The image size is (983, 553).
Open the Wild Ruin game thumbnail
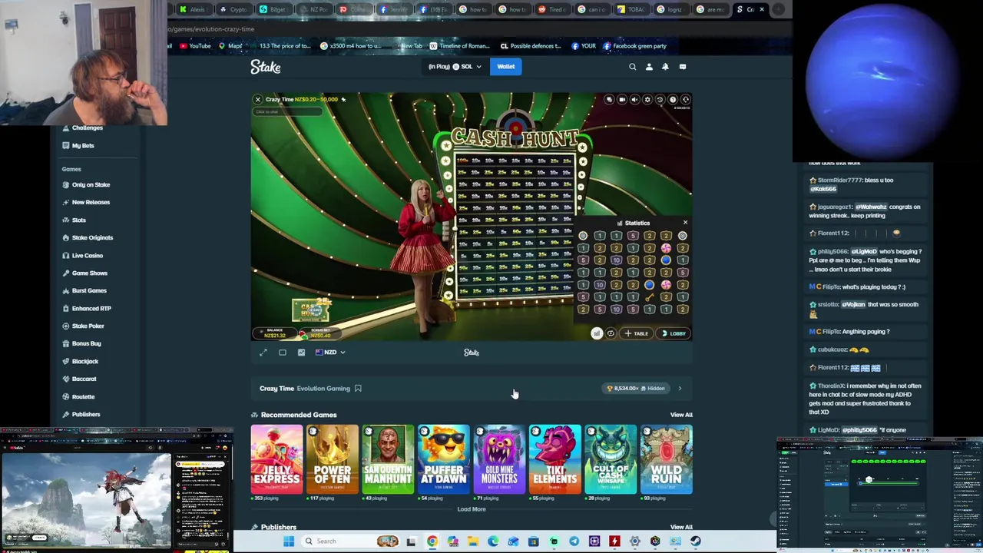point(666,459)
